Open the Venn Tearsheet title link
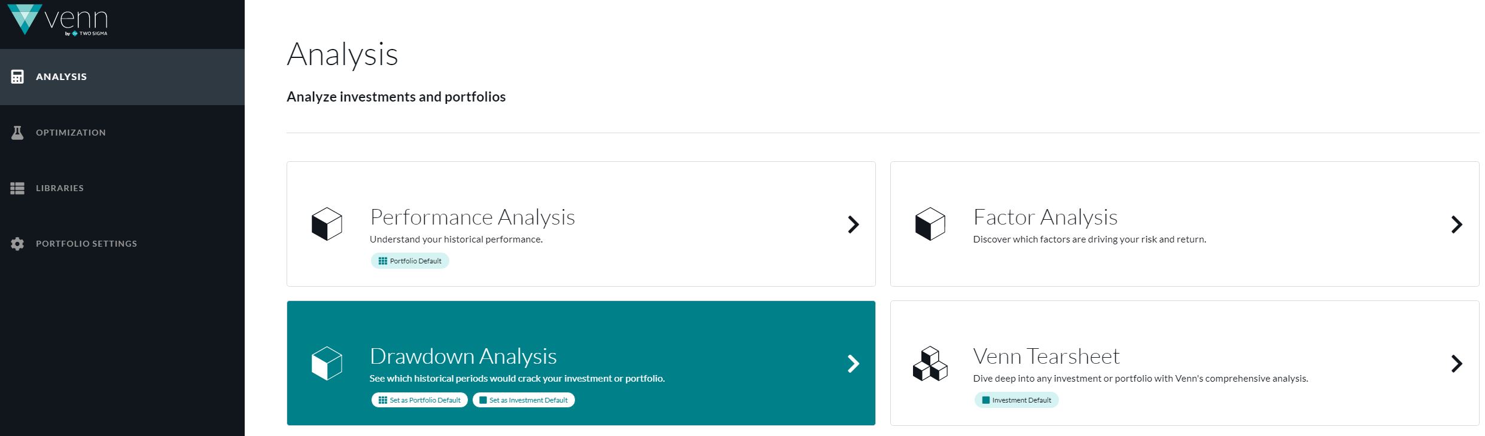Viewport: 1485px width, 436px height. coord(1046,356)
